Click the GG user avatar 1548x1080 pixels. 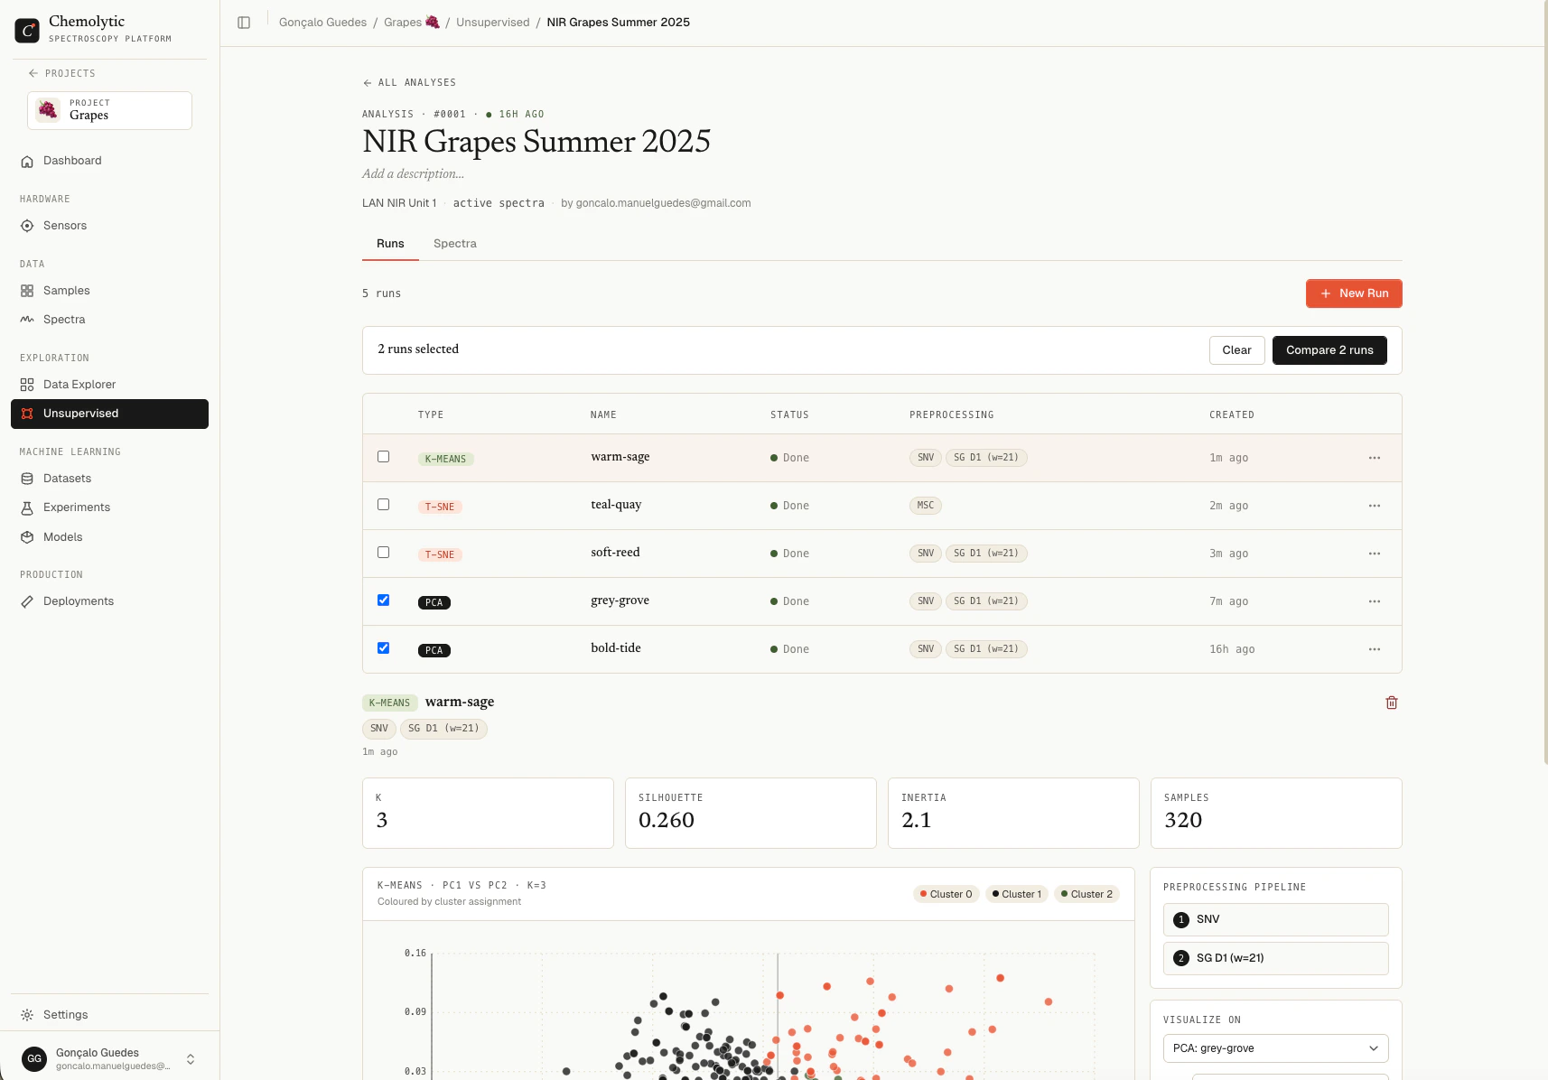click(x=34, y=1058)
